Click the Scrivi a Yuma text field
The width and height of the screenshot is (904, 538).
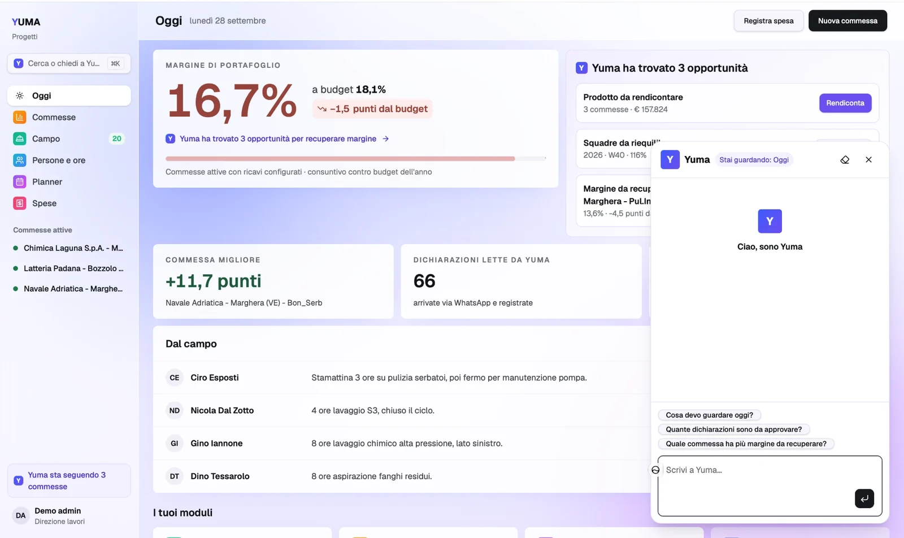coord(770,486)
